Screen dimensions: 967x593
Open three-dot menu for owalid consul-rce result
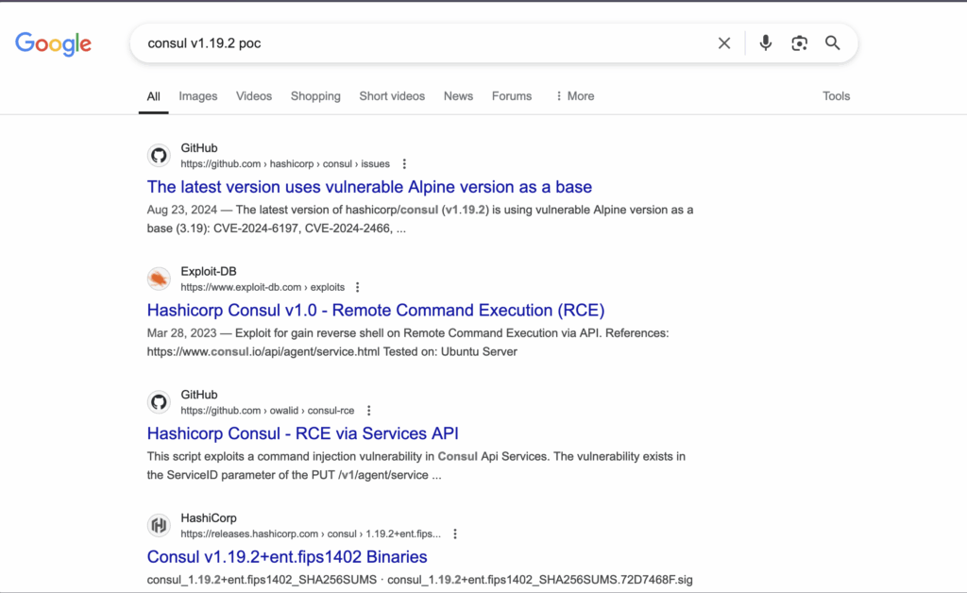click(x=369, y=411)
